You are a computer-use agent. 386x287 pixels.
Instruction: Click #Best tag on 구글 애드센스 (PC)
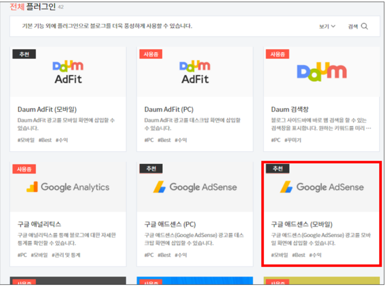(x=164, y=255)
